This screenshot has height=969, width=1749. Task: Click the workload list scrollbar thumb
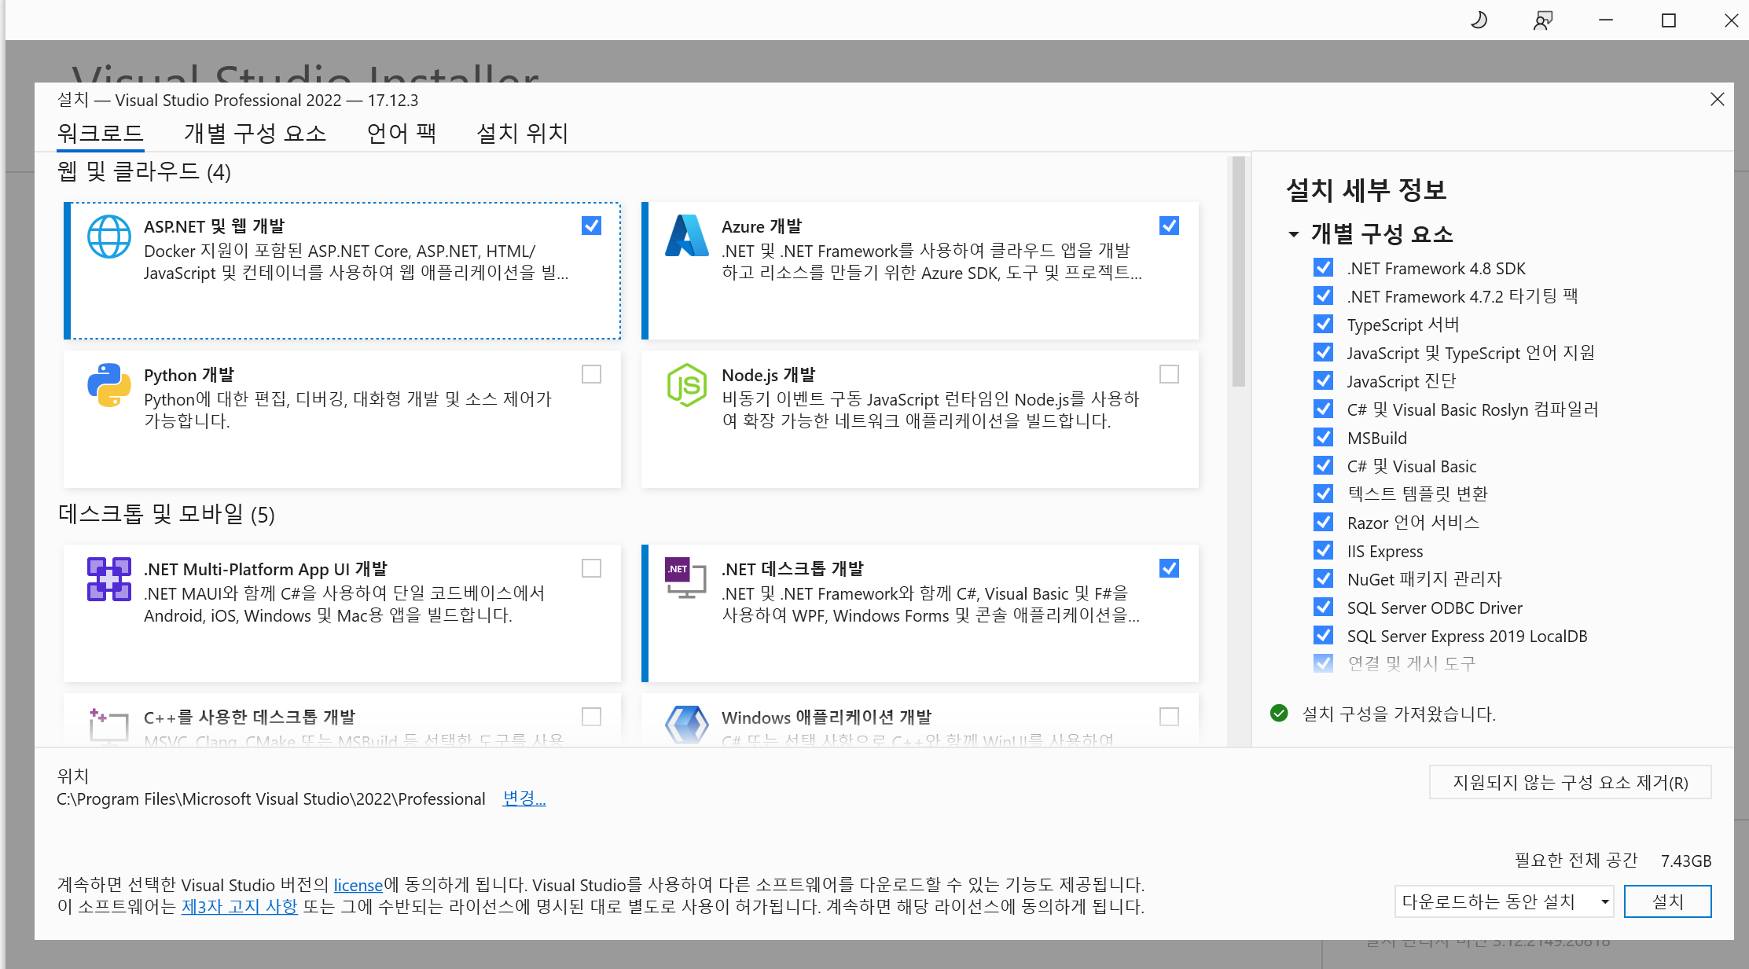[1239, 271]
